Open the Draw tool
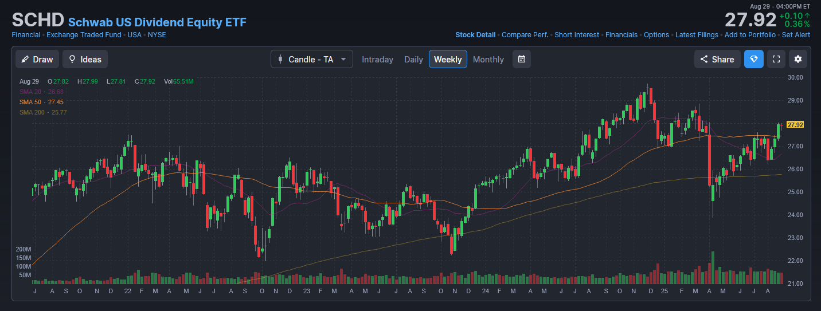The image size is (821, 311). tap(37, 59)
